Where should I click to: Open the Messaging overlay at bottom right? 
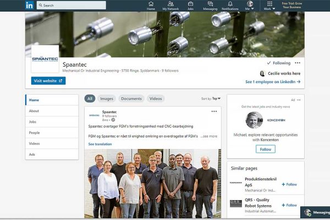click(x=315, y=212)
